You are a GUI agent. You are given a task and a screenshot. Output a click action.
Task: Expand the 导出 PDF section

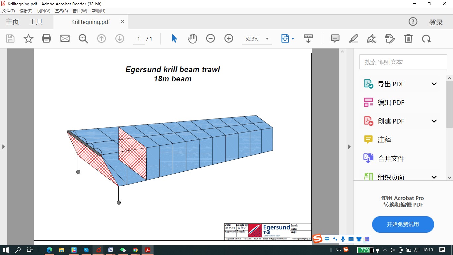(x=434, y=84)
